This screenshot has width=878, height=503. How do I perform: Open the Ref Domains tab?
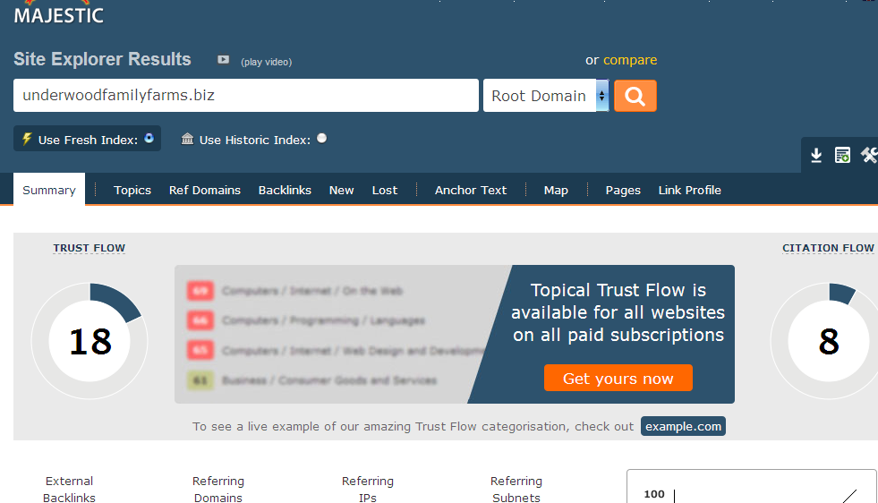[204, 191]
